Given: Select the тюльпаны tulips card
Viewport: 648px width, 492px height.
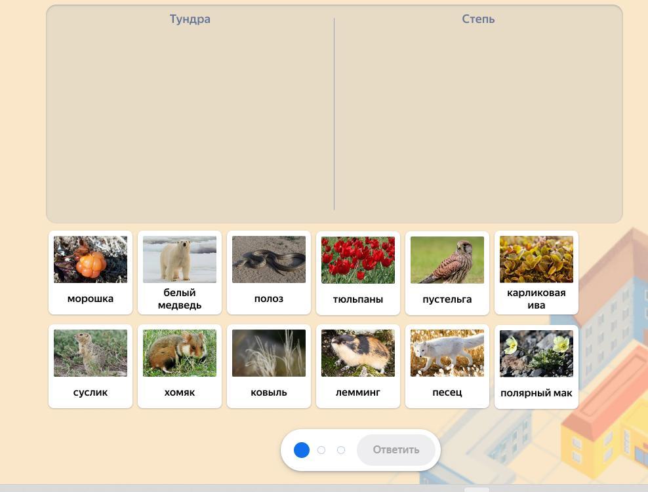Looking at the screenshot, I should [358, 273].
